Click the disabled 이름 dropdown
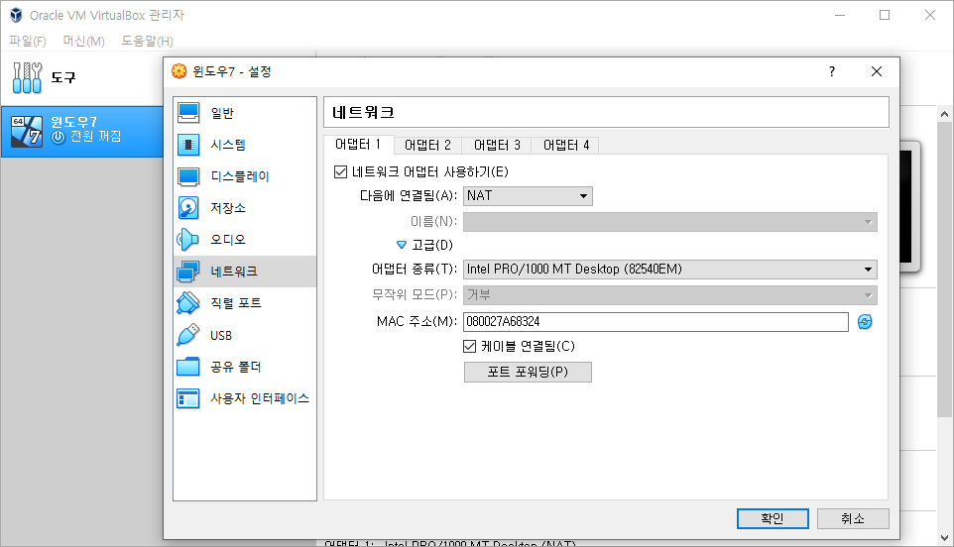954x547 pixels. click(x=669, y=222)
